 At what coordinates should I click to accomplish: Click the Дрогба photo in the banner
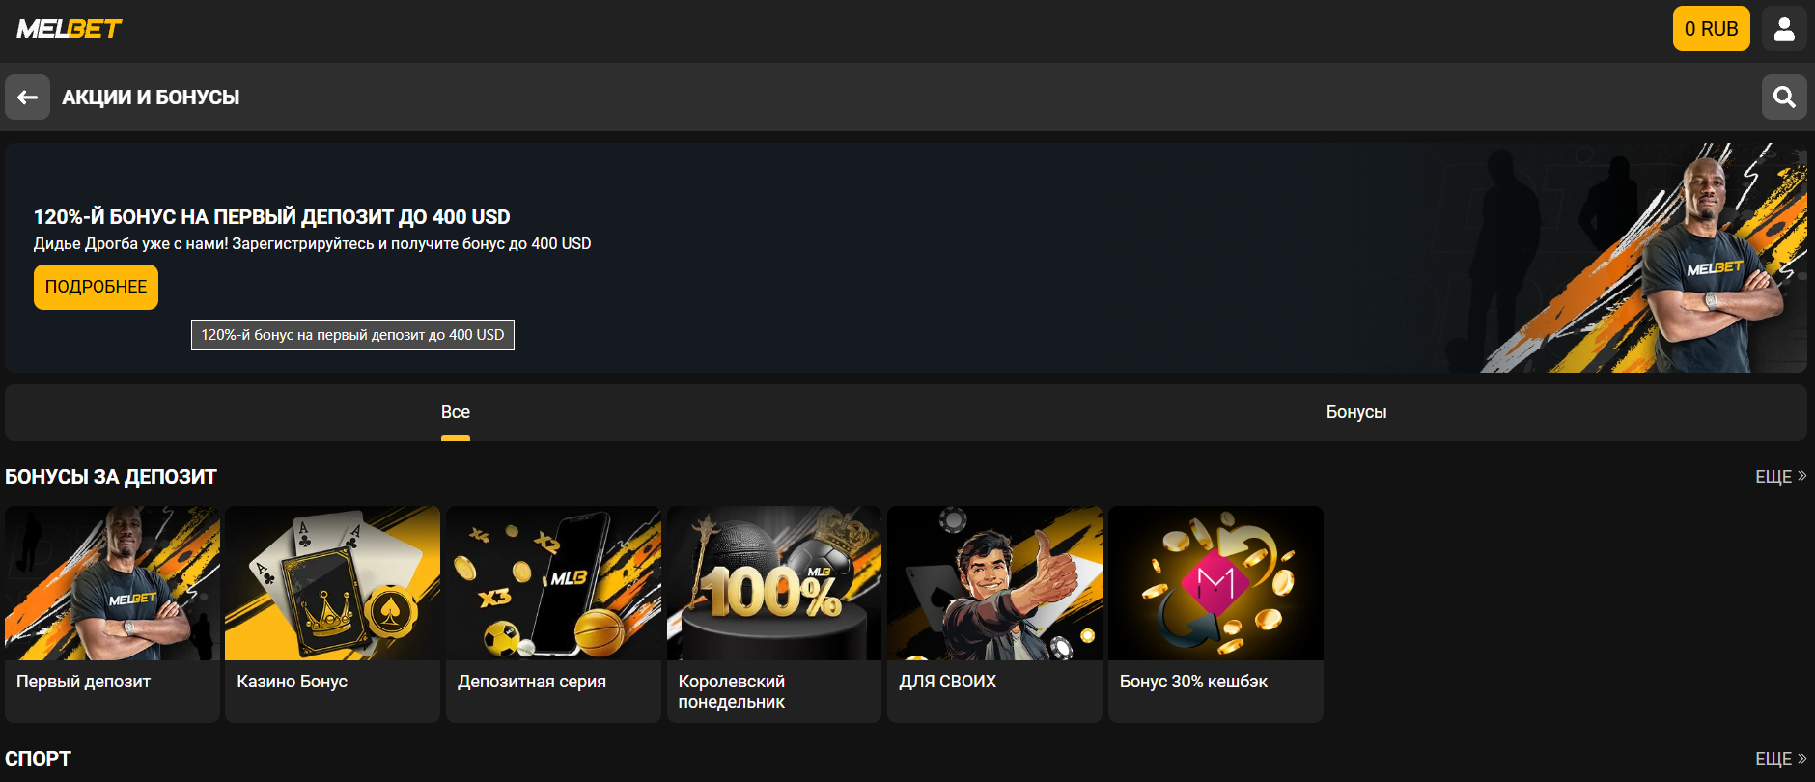click(1714, 265)
